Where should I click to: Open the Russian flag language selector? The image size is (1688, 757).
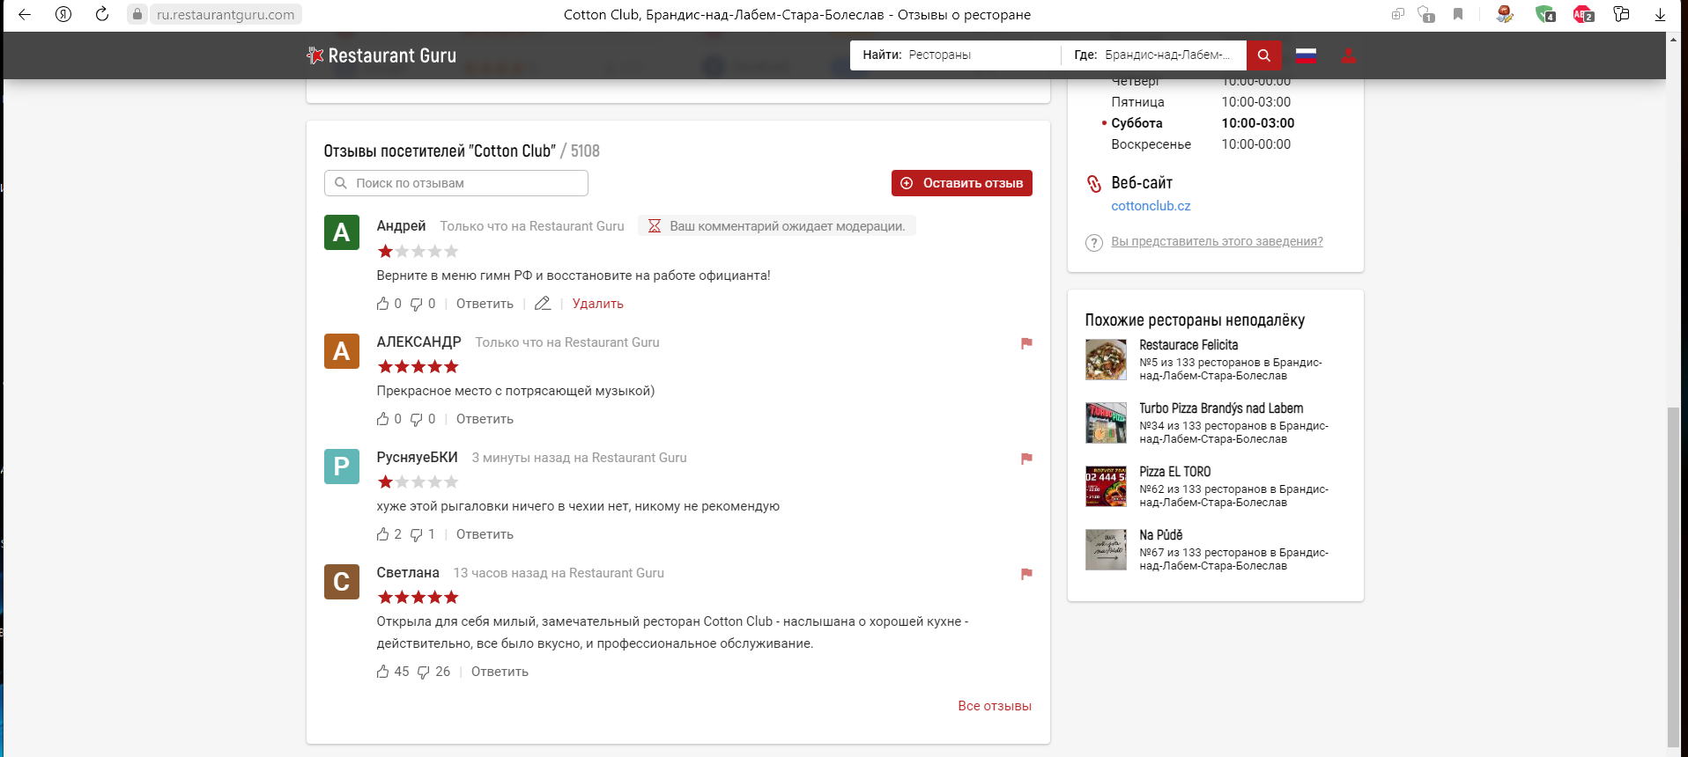click(1306, 55)
